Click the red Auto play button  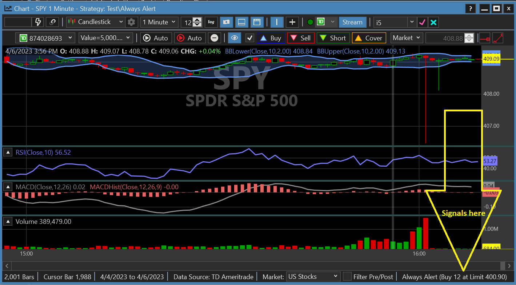[x=190, y=38]
